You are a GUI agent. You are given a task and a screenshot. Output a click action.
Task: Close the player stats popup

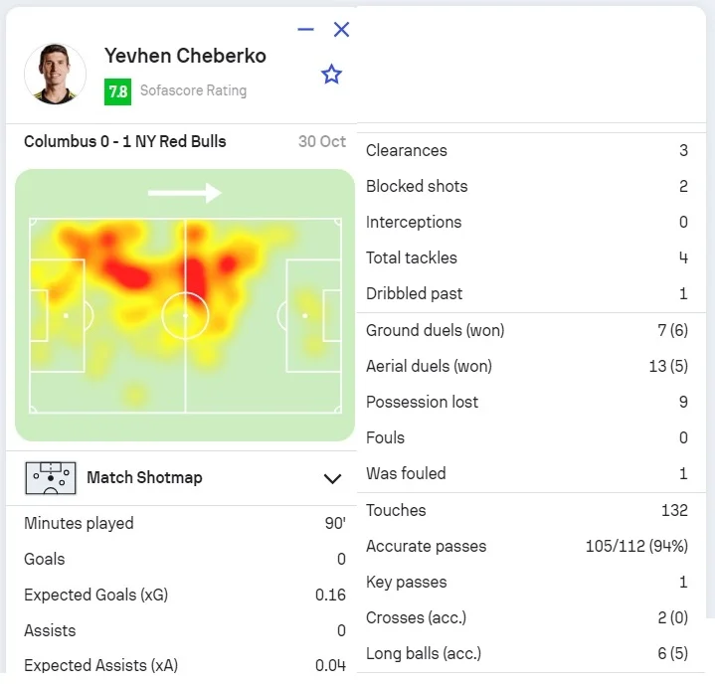341,30
